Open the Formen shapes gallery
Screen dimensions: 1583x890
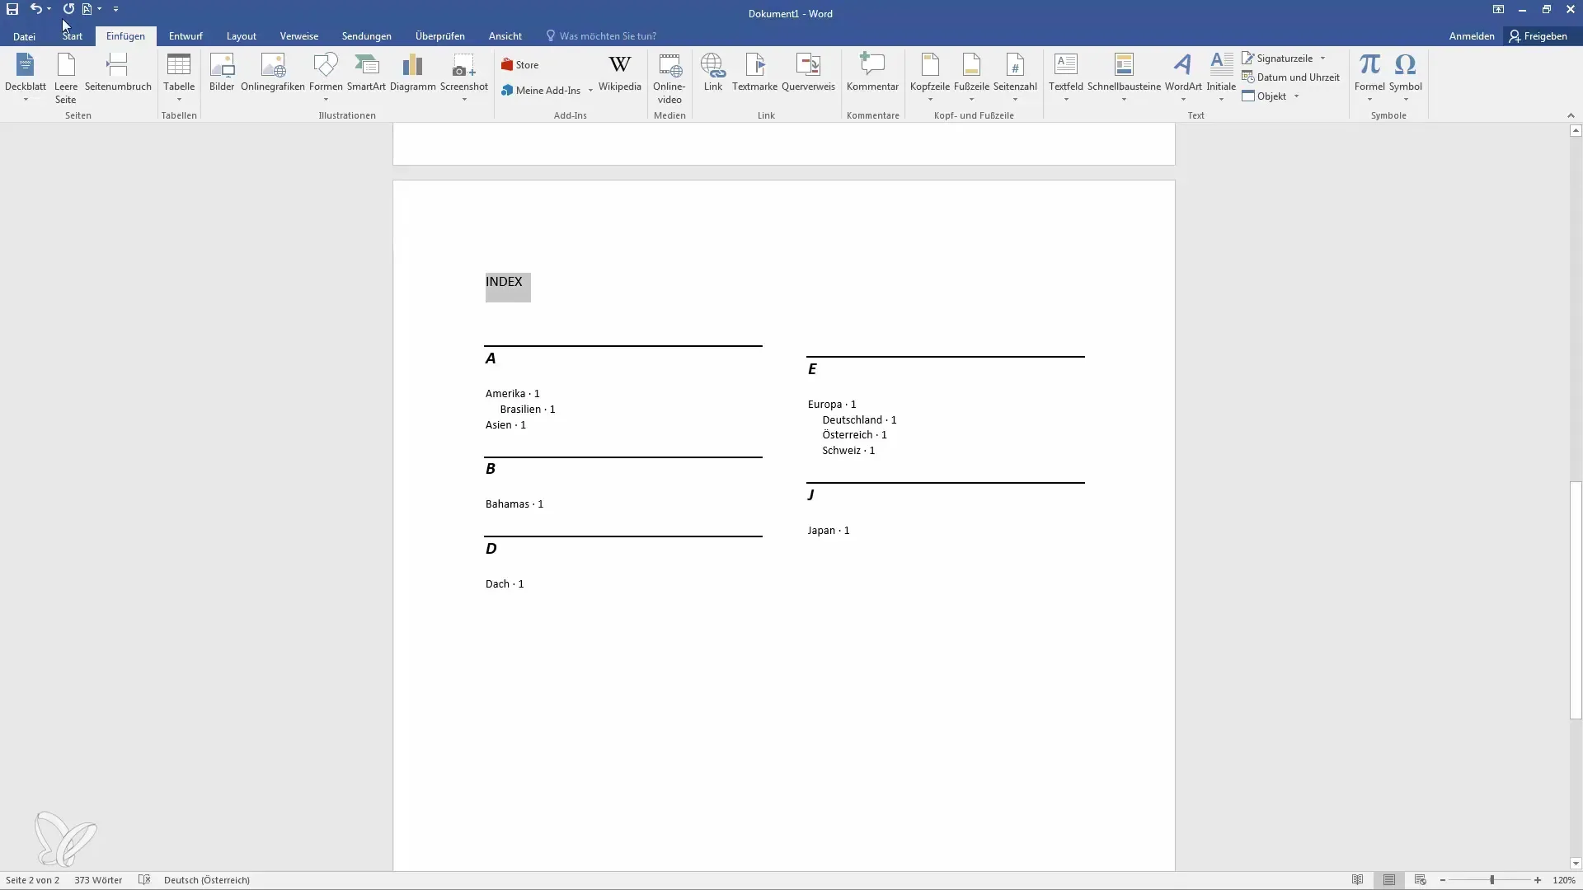[x=326, y=77]
